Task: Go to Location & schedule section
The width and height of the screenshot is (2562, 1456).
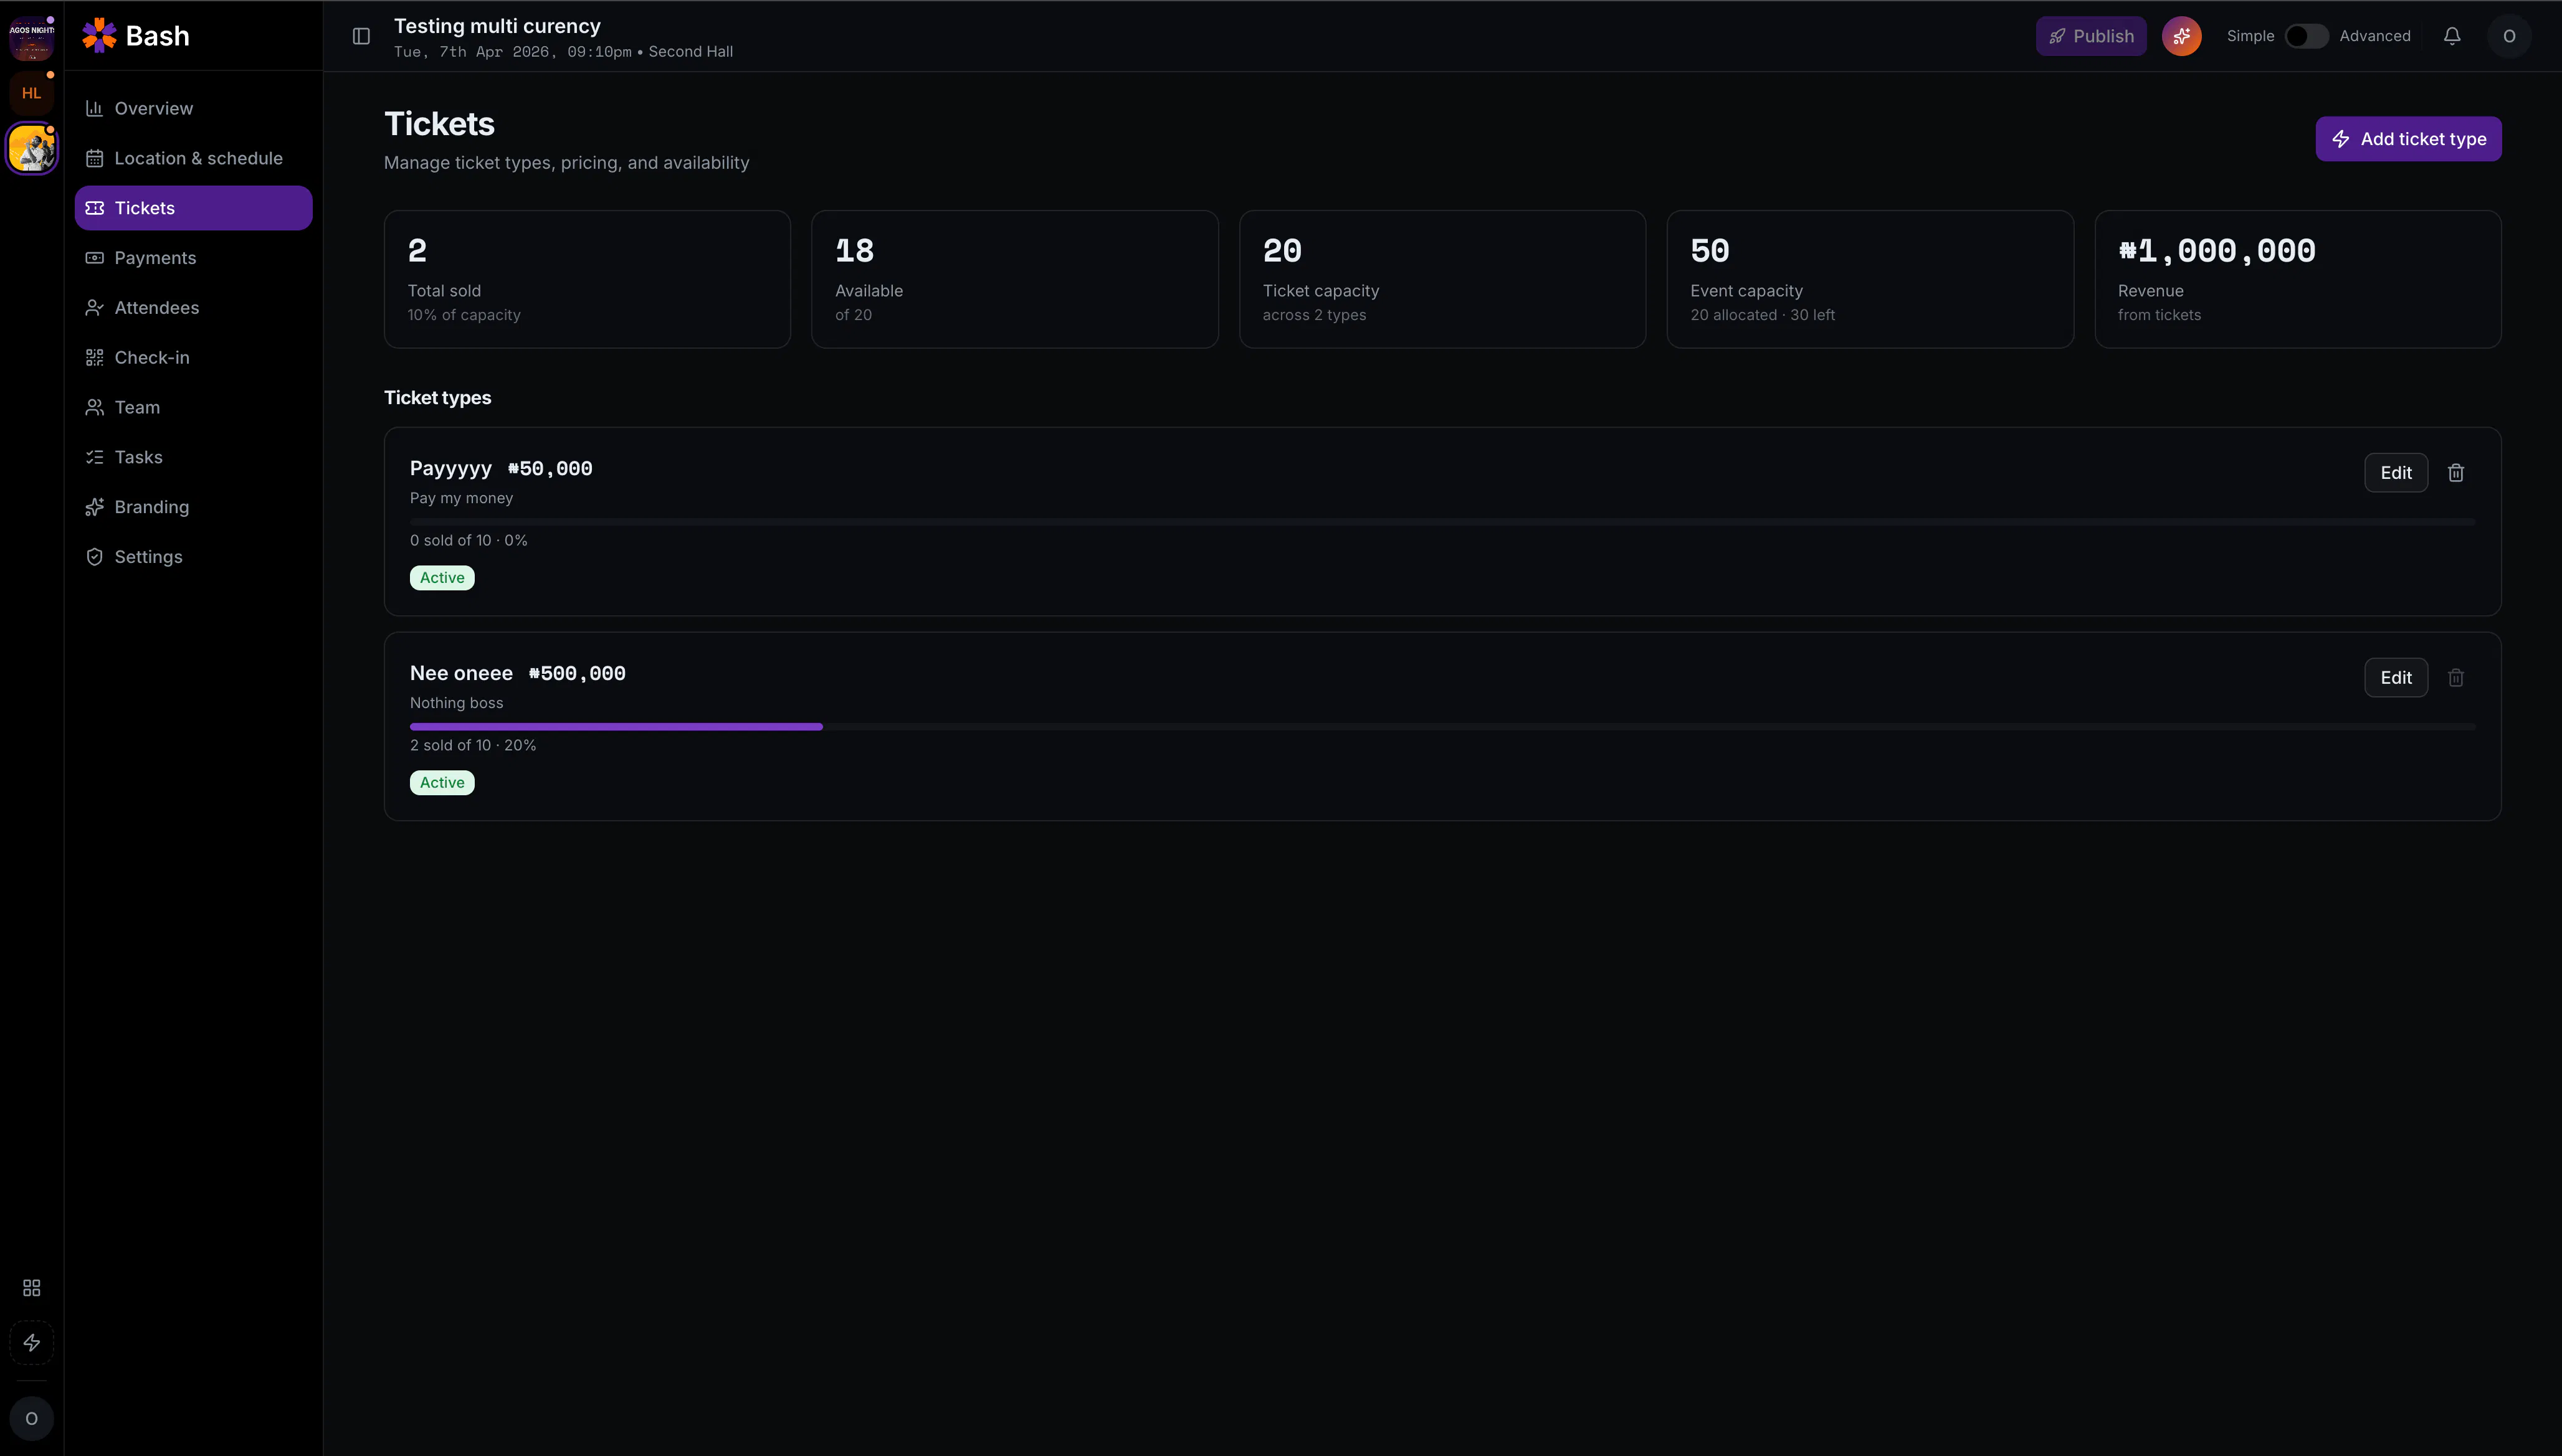Action: coord(193,158)
